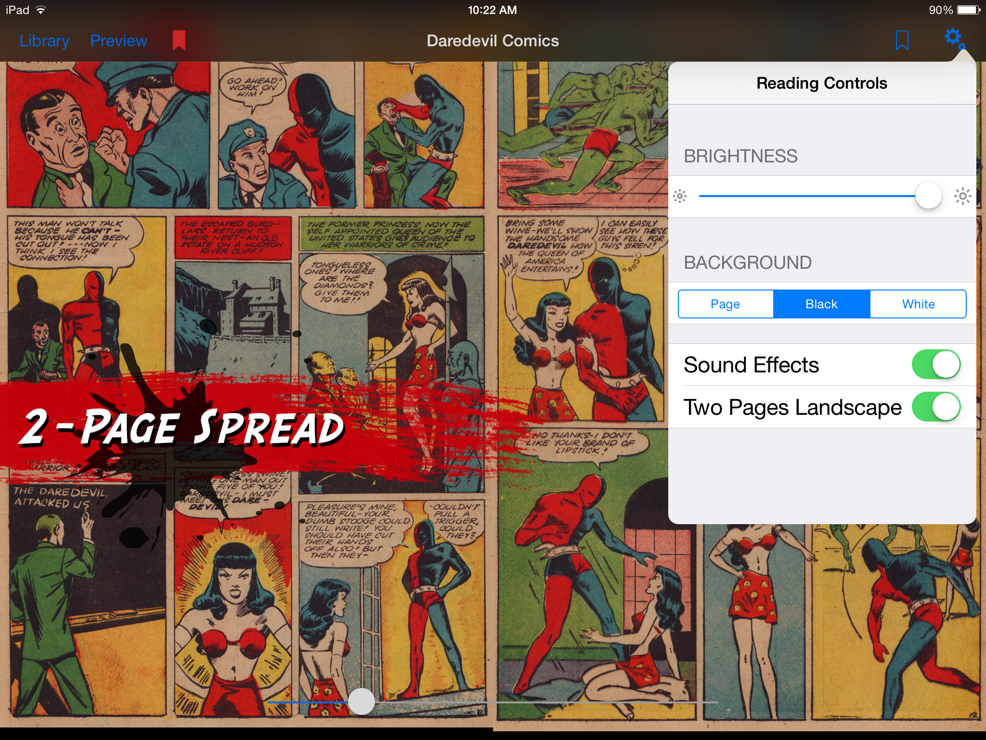Tap the red bookmark icon
This screenshot has width=986, height=740.
[x=179, y=40]
